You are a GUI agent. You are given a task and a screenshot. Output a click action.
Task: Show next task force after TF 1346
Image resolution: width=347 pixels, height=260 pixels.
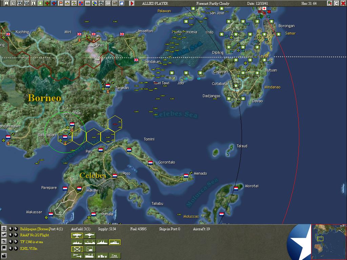(x=16, y=242)
